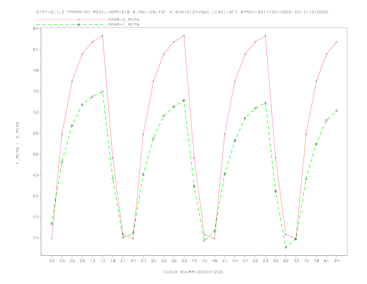Click the y-axis tick label 60

pyautogui.click(x=35, y=196)
